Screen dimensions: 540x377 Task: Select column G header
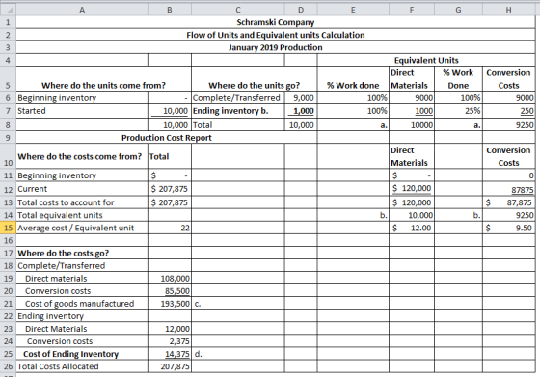point(458,10)
